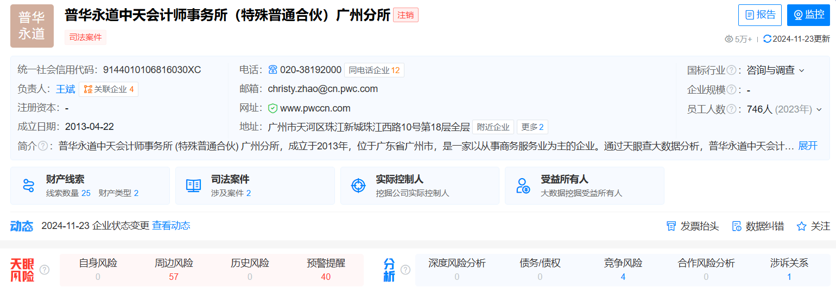The image size is (836, 288).
Task: Open the 竞争风险 analysis item
Action: 623,270
